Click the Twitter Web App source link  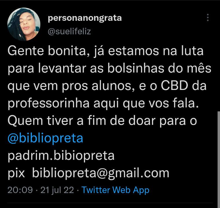pyautogui.click(x=115, y=190)
